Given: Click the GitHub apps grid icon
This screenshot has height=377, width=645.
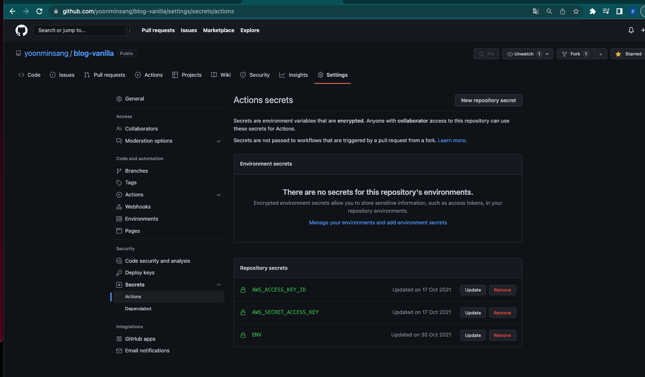Looking at the screenshot, I should coord(119,339).
